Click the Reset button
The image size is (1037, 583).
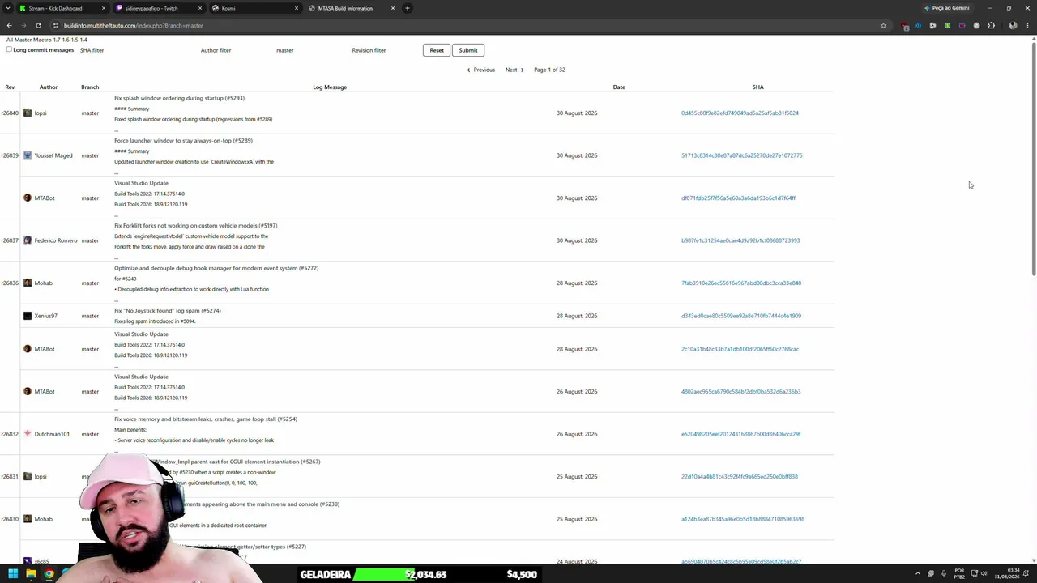coord(437,50)
